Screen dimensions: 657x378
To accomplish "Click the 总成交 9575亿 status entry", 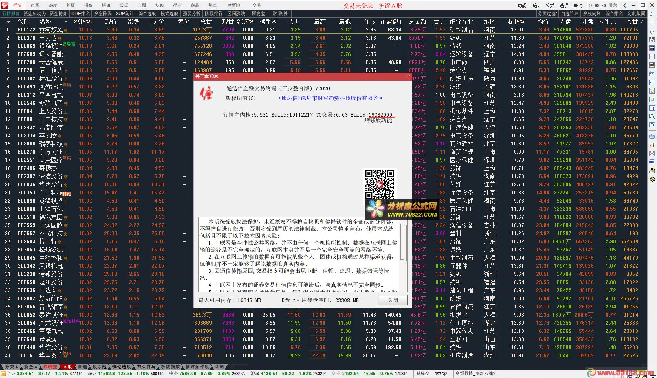I will (x=432, y=374).
